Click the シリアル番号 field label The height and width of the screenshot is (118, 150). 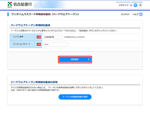click(18, 37)
